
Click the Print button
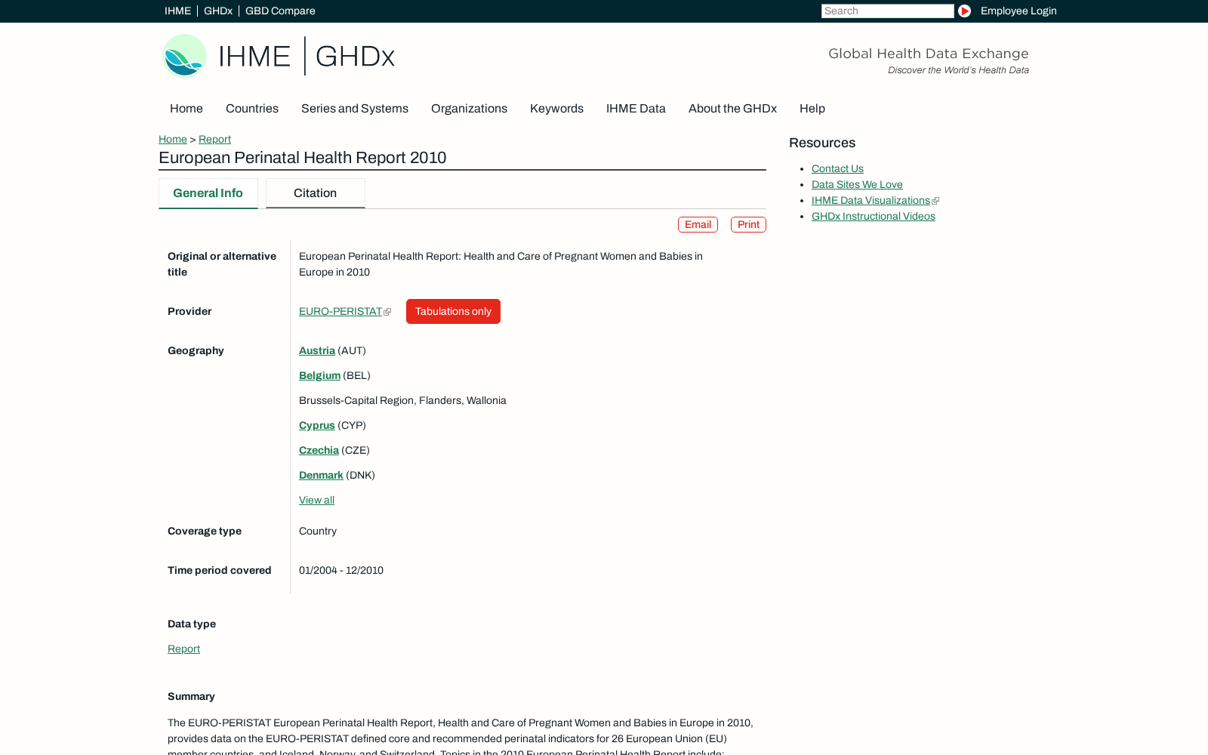coord(748,225)
